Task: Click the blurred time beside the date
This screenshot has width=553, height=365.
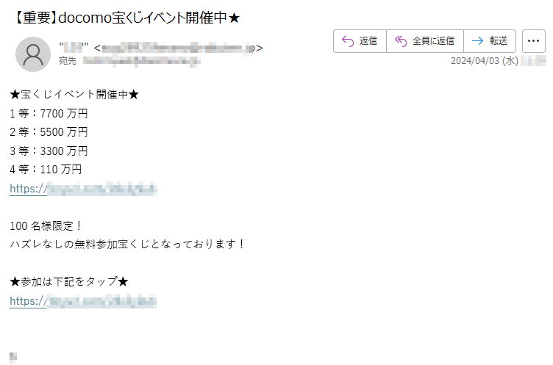Action: (x=533, y=61)
